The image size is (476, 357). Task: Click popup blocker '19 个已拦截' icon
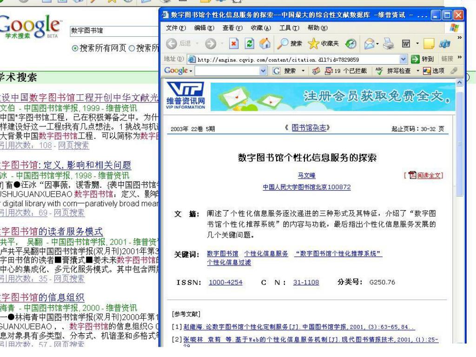329,71
